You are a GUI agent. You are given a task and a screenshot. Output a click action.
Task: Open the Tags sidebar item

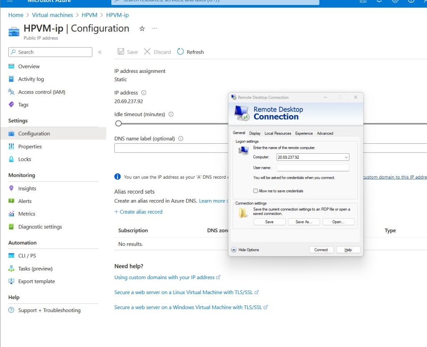[x=23, y=105]
